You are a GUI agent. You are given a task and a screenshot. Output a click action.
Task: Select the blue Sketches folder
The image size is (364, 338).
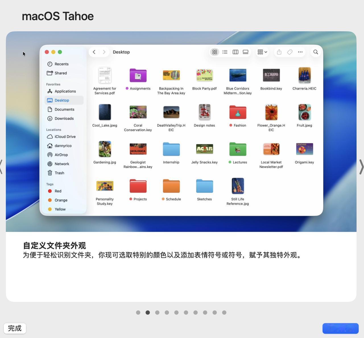[204, 186]
